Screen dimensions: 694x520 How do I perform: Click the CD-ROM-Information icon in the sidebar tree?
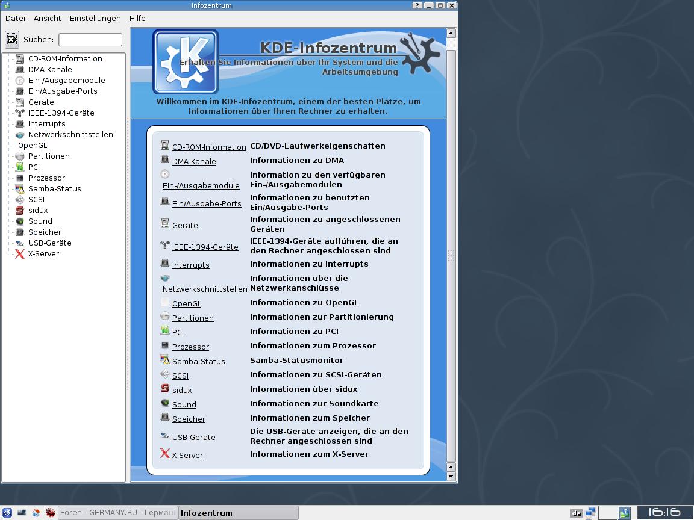pos(19,59)
